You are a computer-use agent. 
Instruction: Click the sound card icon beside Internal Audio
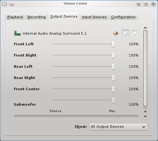point(17,33)
